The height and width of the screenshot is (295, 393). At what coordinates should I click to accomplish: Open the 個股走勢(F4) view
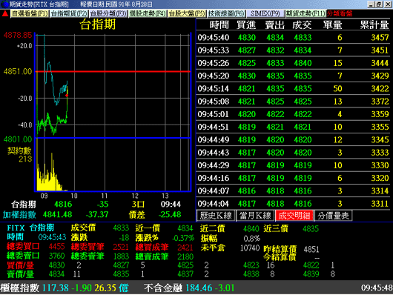coord(148,13)
